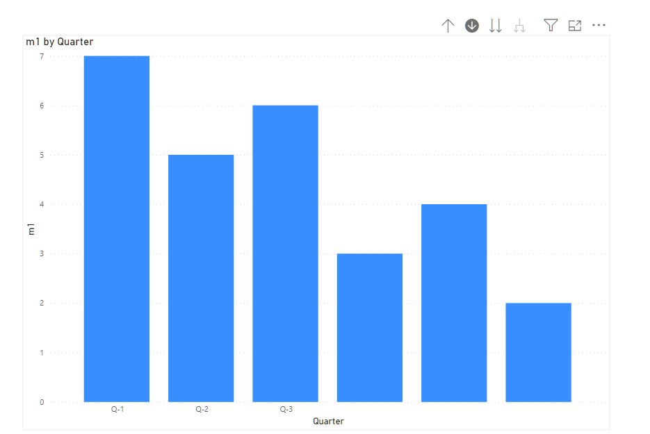Screen dimensions: 650x434
Task: Click the y-axis value 0
Action: 42,402
